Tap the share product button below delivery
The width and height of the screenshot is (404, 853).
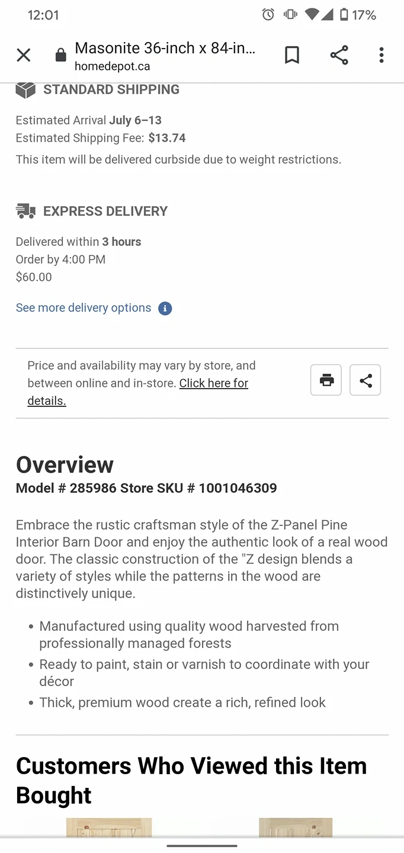coord(365,380)
